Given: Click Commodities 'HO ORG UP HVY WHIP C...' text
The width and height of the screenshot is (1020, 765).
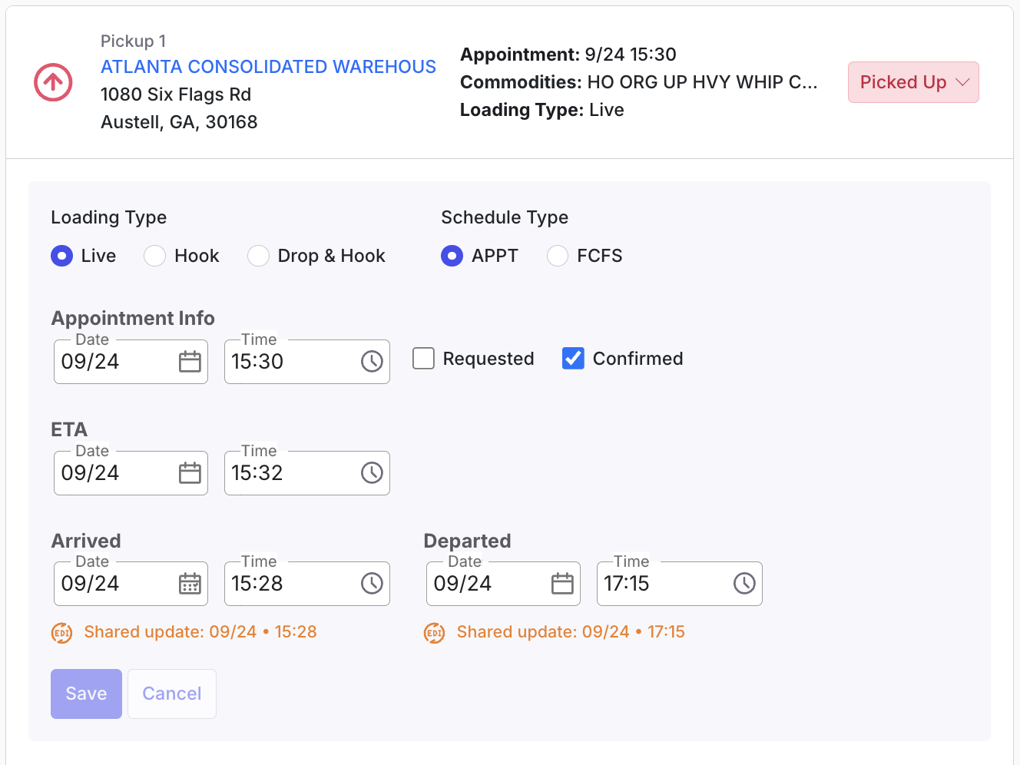Looking at the screenshot, I should click(x=702, y=82).
